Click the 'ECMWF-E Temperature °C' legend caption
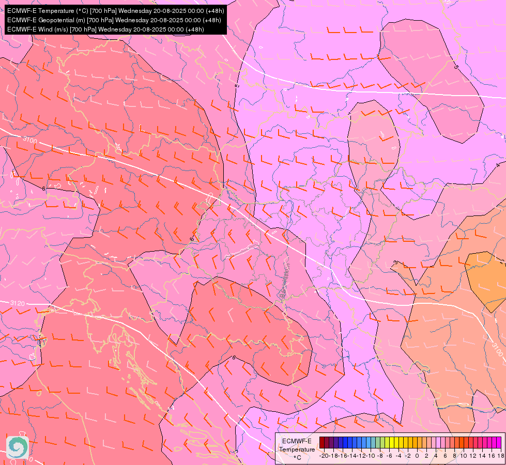 (297, 449)
